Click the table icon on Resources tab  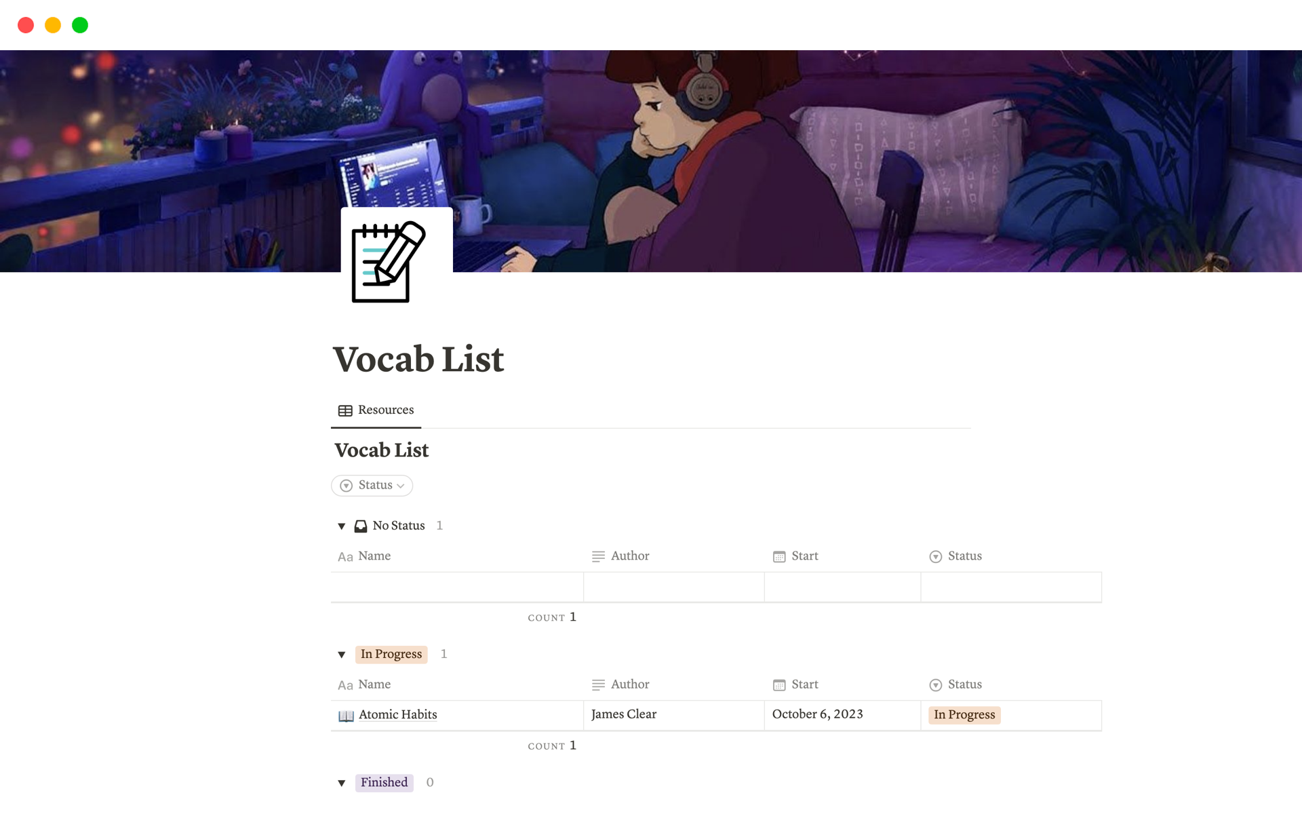345,410
